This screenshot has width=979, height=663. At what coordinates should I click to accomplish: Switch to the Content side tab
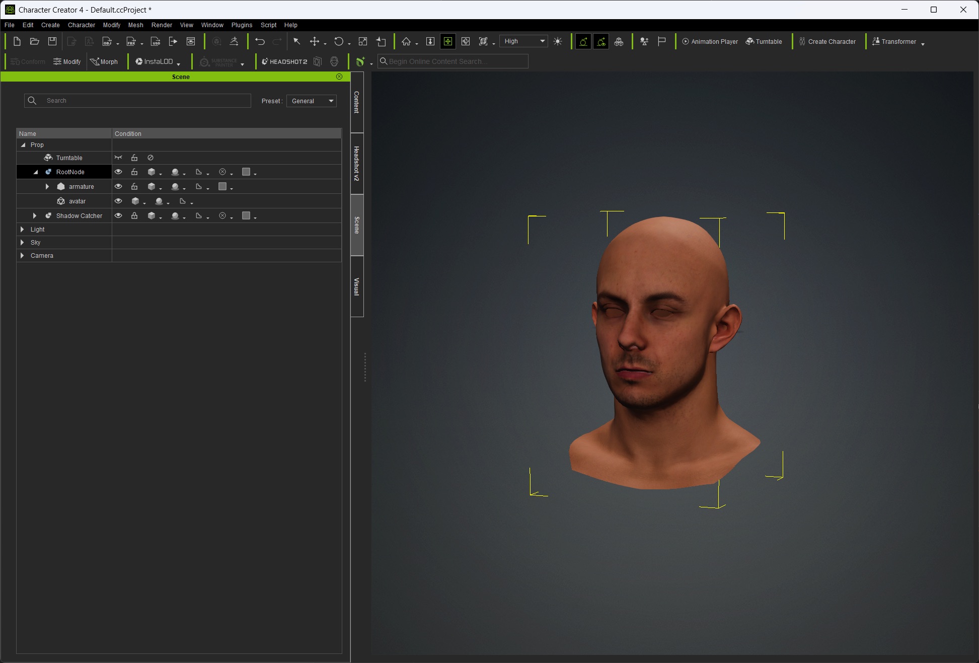[x=357, y=102]
